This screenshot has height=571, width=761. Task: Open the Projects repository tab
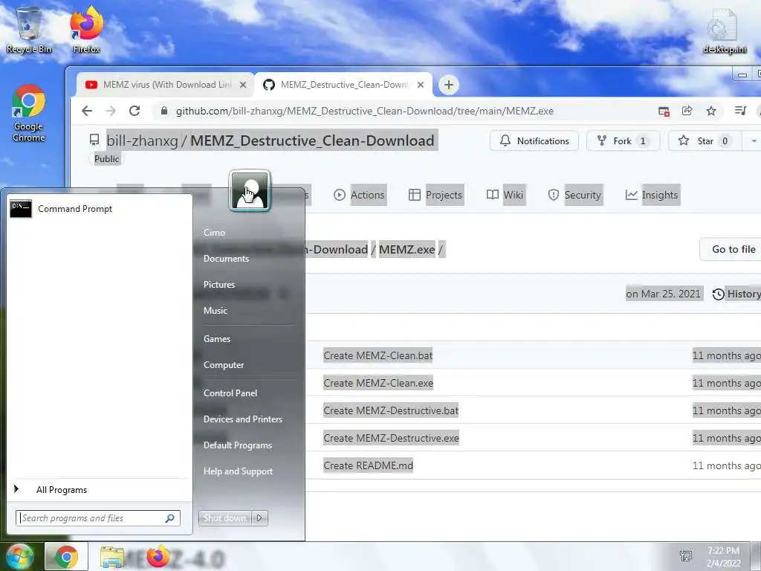tap(435, 195)
